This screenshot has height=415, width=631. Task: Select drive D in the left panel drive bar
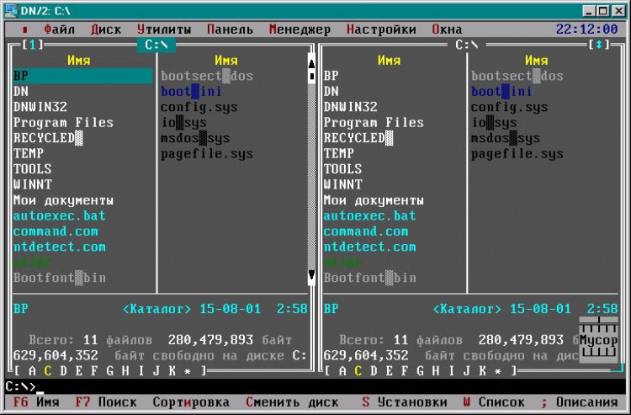[63, 370]
